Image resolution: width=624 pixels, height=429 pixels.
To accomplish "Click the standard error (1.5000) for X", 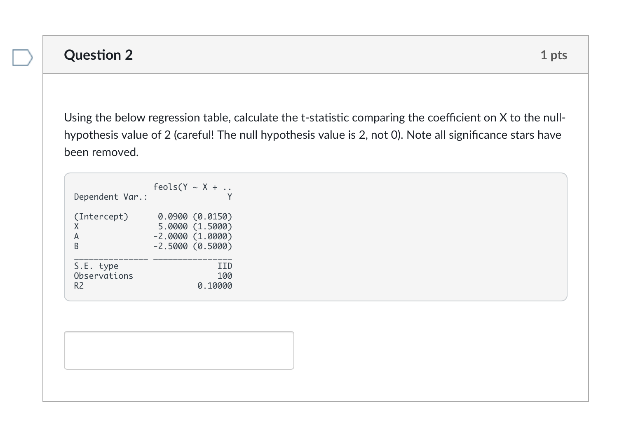I will click(x=212, y=226).
